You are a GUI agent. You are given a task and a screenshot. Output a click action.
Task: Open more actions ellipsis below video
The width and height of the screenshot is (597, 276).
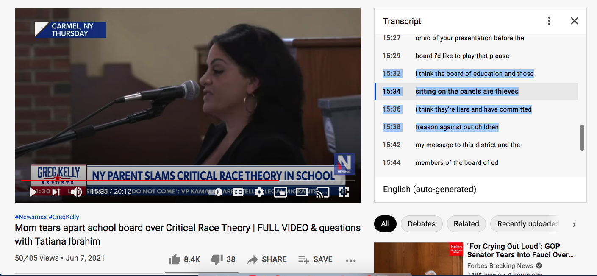tap(351, 260)
